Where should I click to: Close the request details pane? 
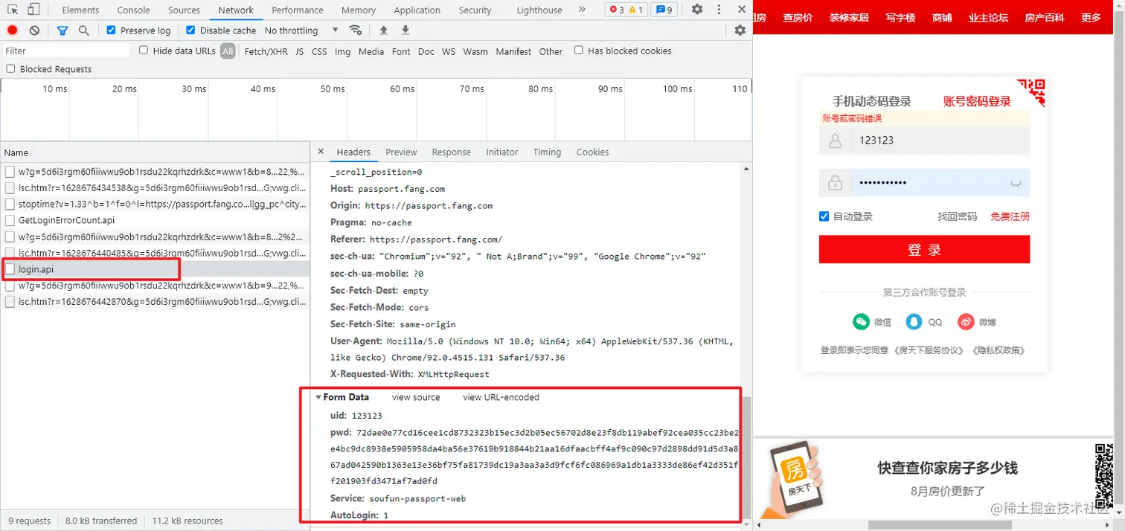click(321, 152)
